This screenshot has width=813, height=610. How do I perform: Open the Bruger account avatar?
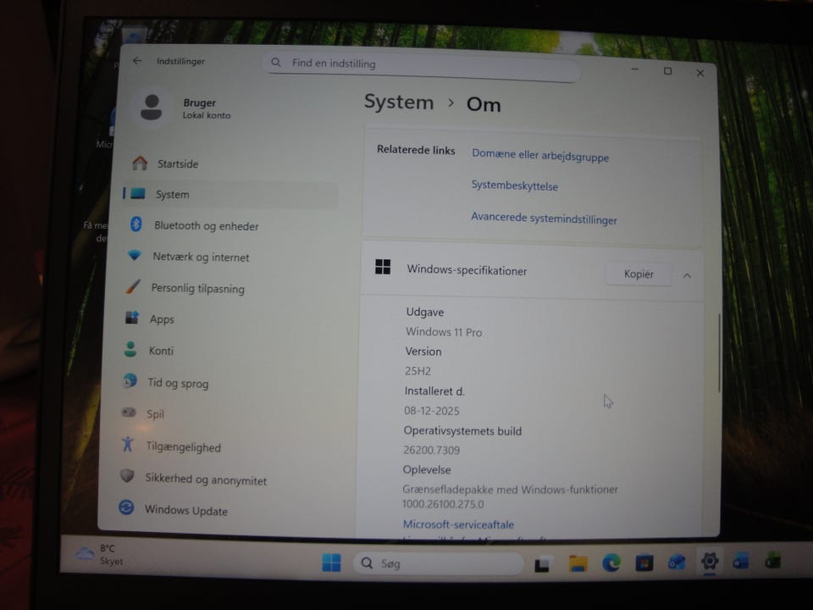point(152,108)
